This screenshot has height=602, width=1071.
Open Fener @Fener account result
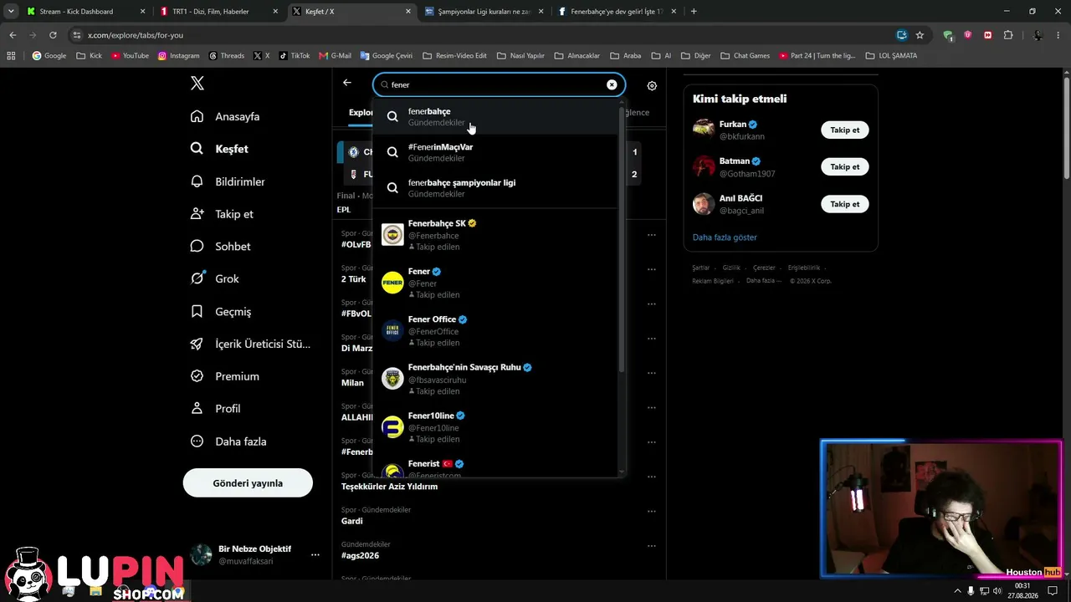pos(495,283)
